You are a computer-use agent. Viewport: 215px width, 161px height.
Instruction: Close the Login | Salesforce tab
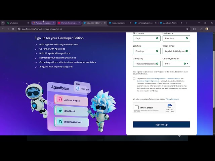point(130,23)
